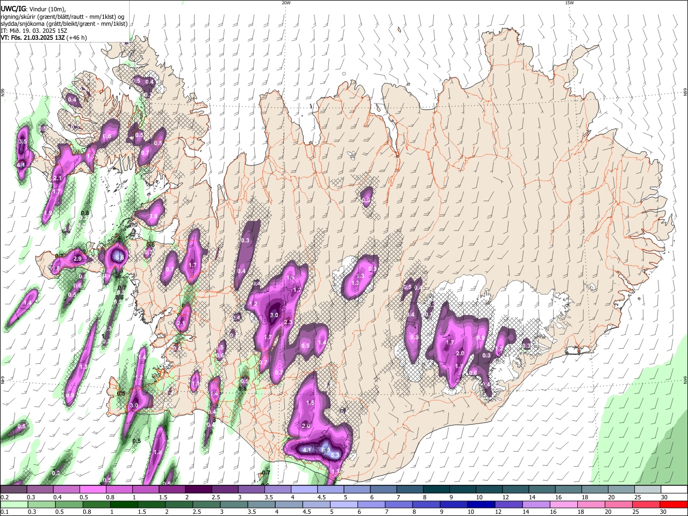Click the UWC/IG title text
This screenshot has height=516, width=688.
[x=13, y=9]
